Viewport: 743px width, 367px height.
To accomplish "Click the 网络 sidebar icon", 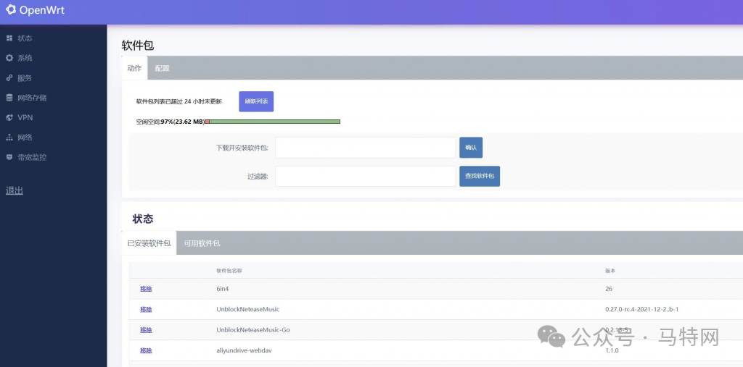I will pos(9,137).
